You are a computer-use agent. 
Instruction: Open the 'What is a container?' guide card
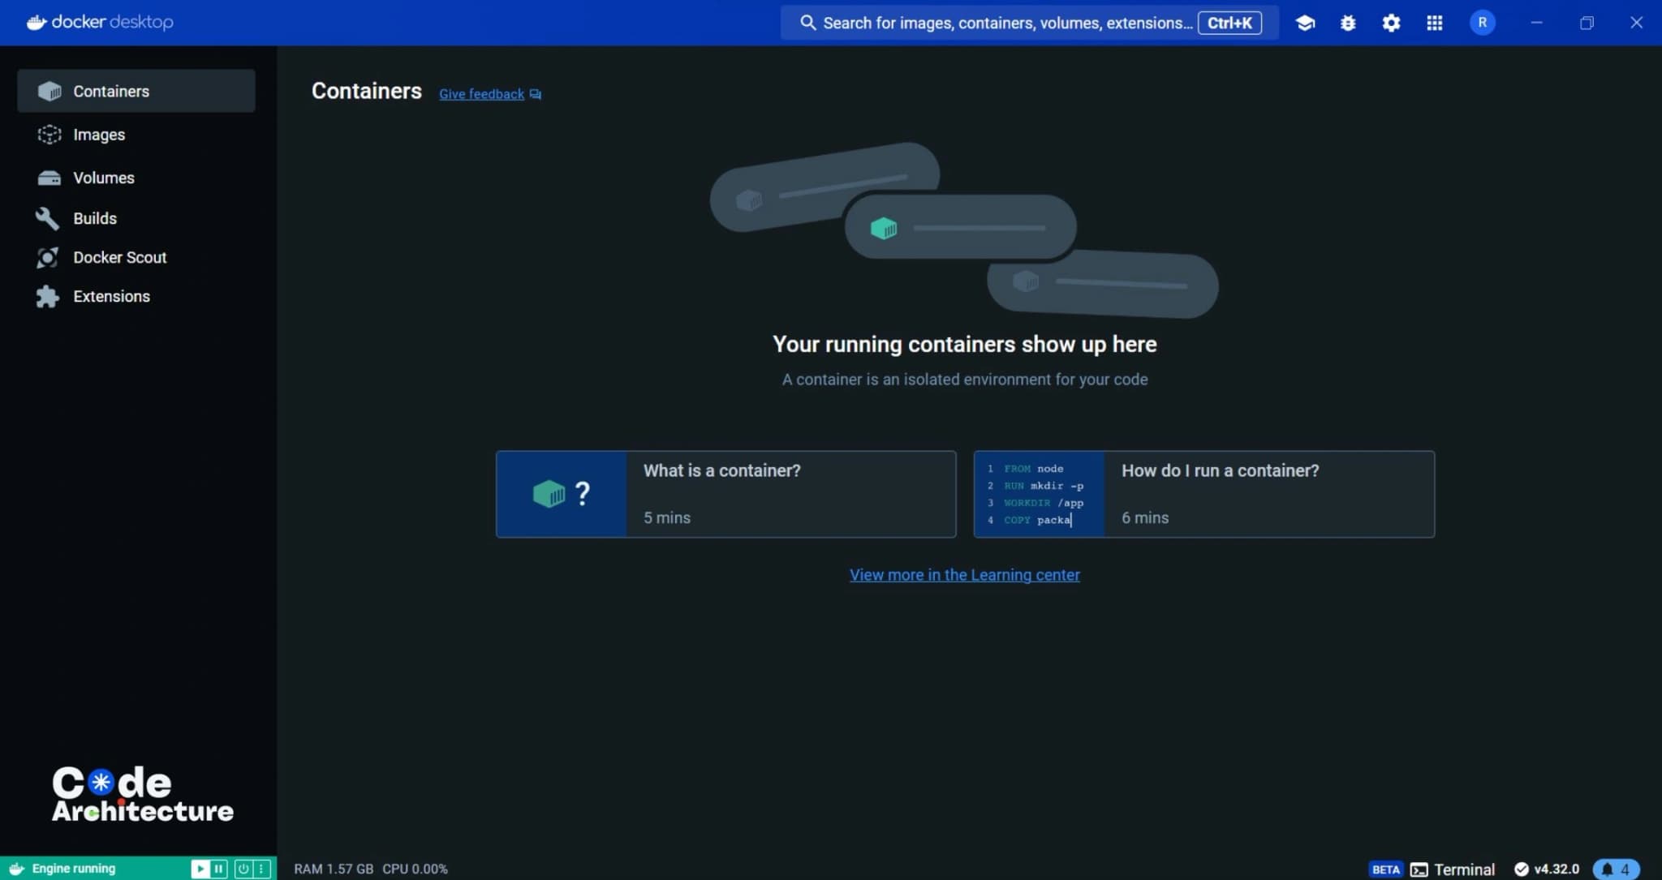pos(726,494)
